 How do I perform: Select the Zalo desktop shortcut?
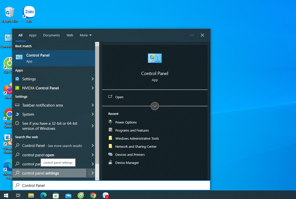point(29,14)
